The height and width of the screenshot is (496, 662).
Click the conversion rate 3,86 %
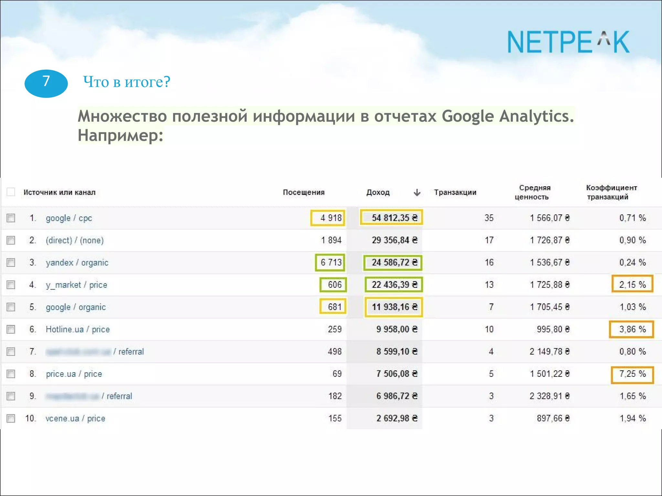click(x=633, y=329)
